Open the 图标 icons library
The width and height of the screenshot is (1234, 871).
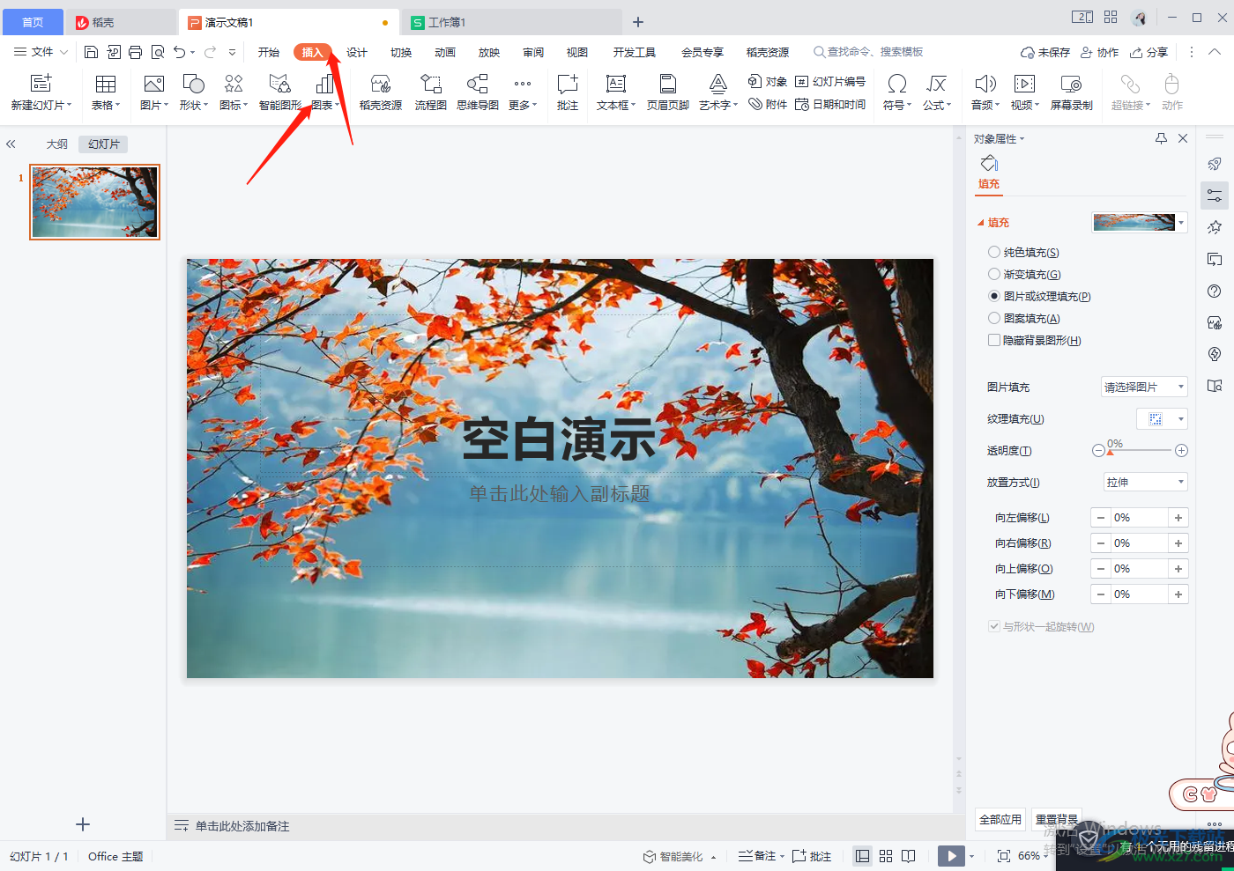pos(234,84)
